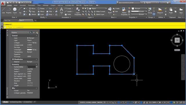Activate the Stretch command
Image resolution: width=186 pixels, height=105 pixels.
click(x=33, y=14)
